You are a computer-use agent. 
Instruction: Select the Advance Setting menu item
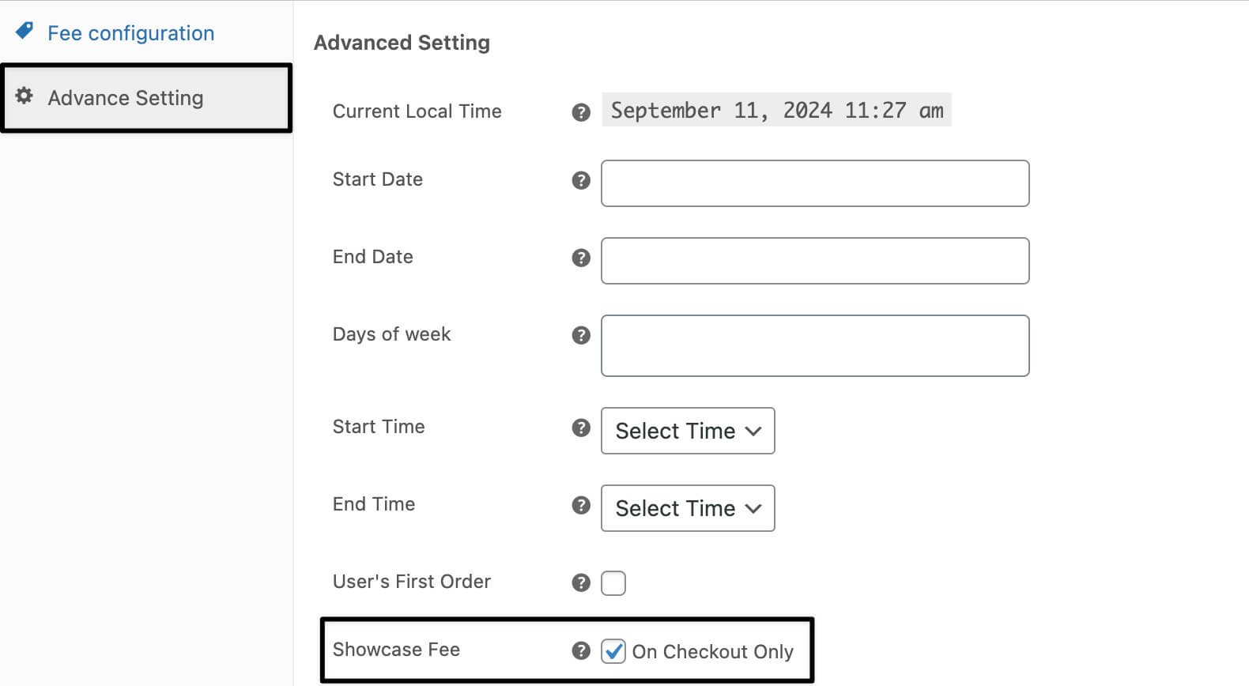point(125,97)
